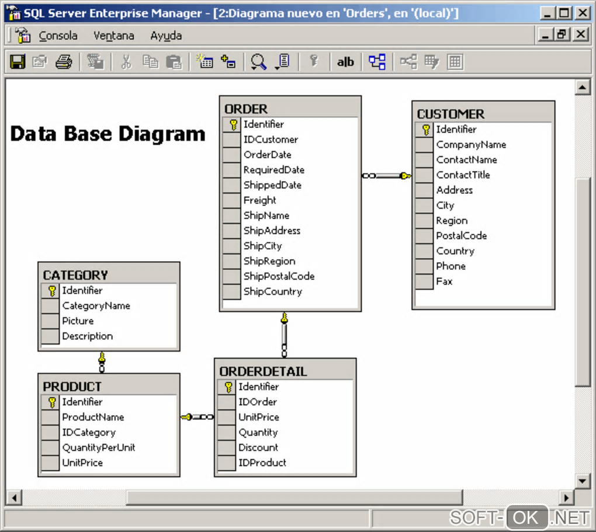Open the Ayuda menu
The height and width of the screenshot is (532, 596).
tap(166, 36)
